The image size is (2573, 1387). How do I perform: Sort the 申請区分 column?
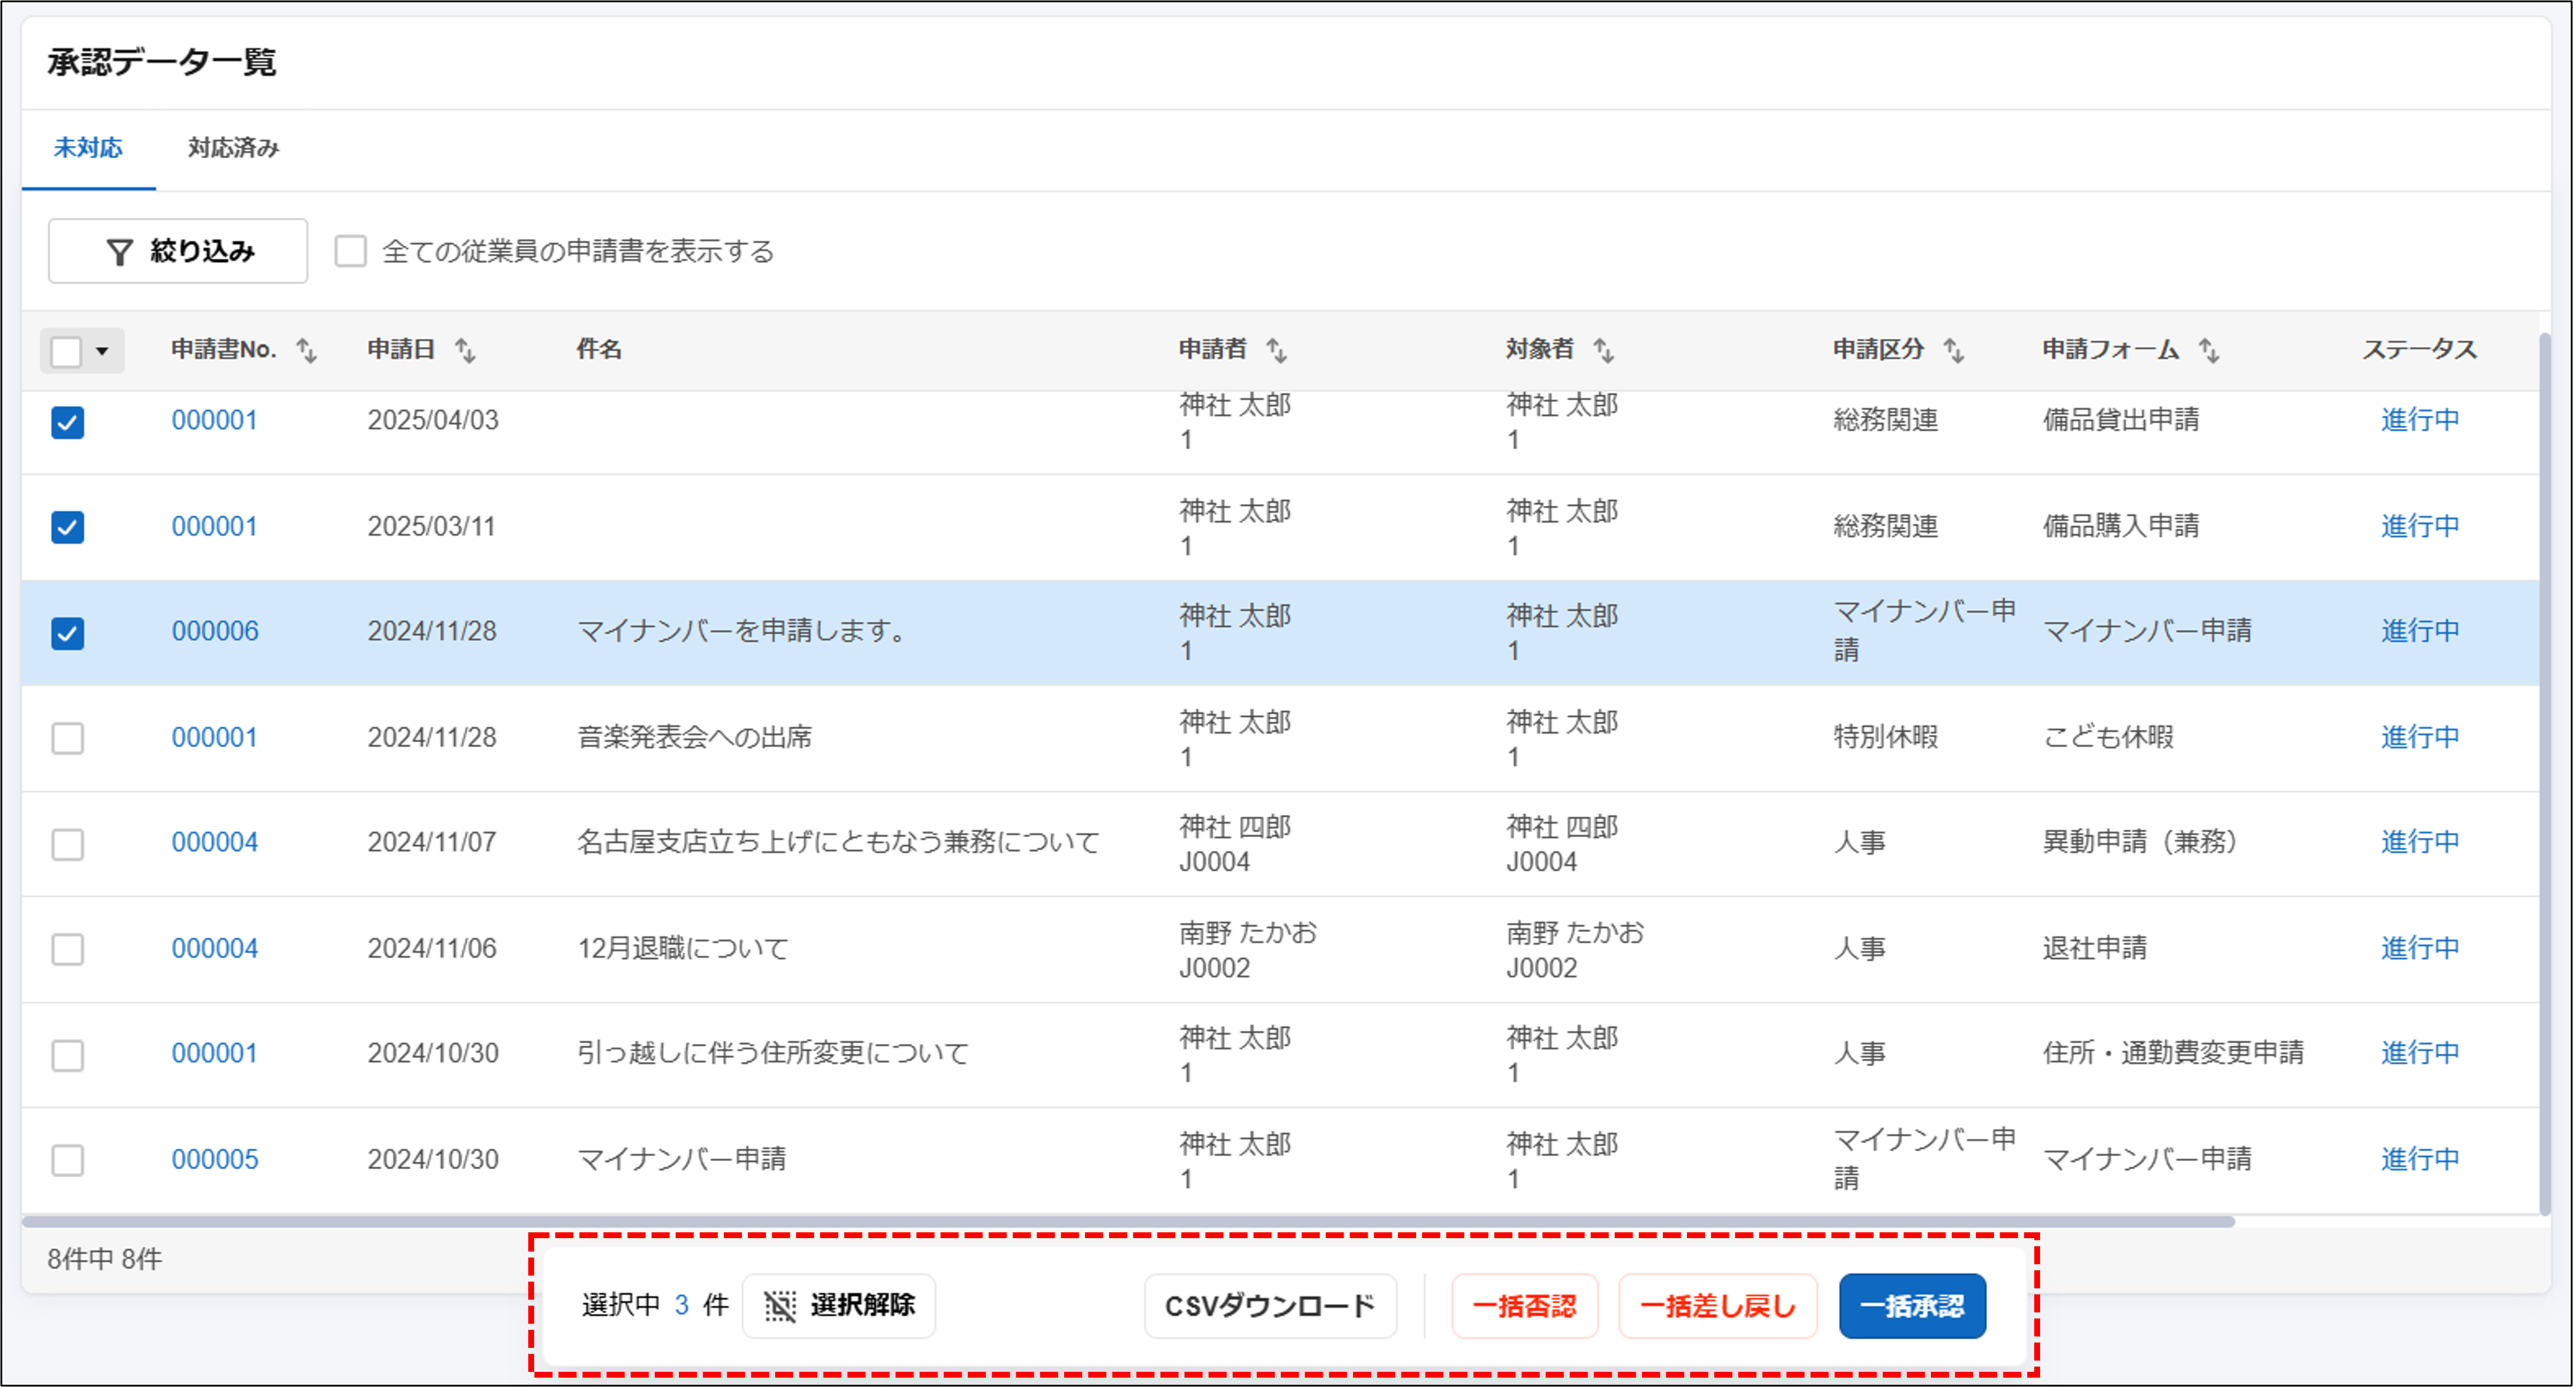click(1954, 350)
